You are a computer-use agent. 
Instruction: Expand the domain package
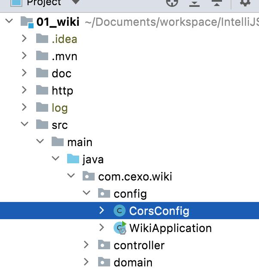(86, 262)
